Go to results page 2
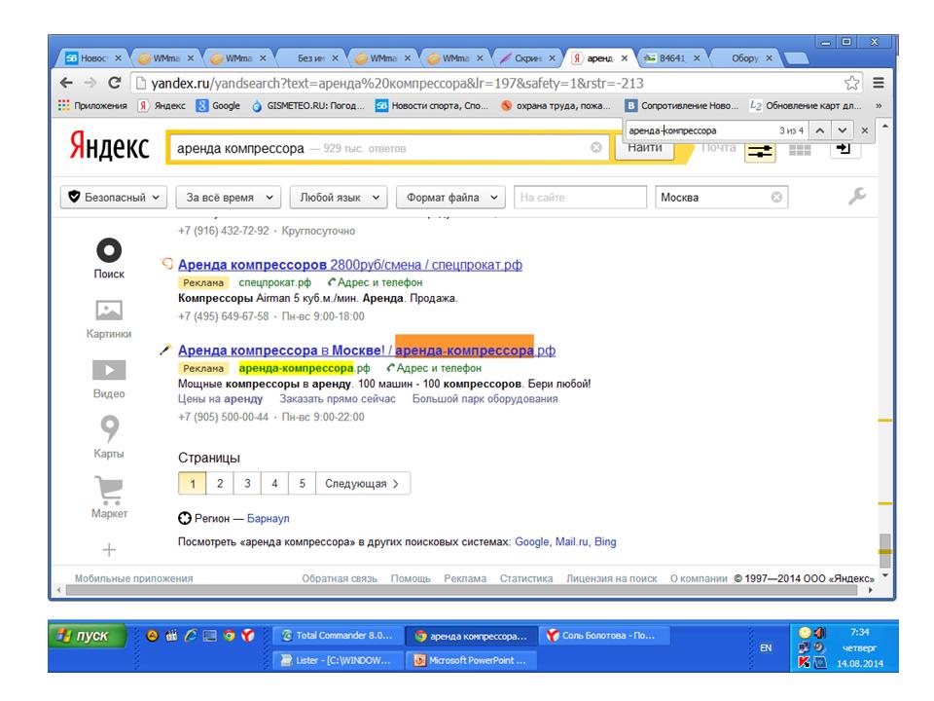Image resolution: width=934 pixels, height=701 pixels. [x=220, y=484]
